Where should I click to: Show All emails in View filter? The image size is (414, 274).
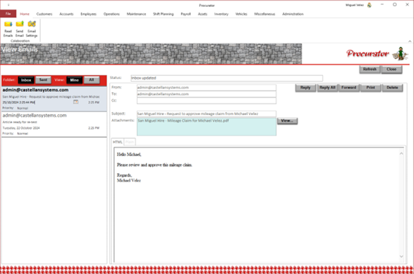(92, 80)
